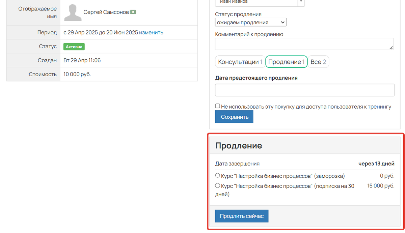Click the Сохранить button
Screen dimensions: 405x233
[234, 117]
